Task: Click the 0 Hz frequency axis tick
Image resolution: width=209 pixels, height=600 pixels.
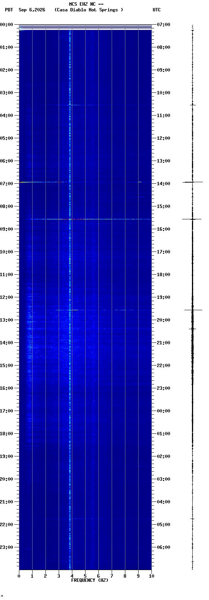Action: point(19,576)
